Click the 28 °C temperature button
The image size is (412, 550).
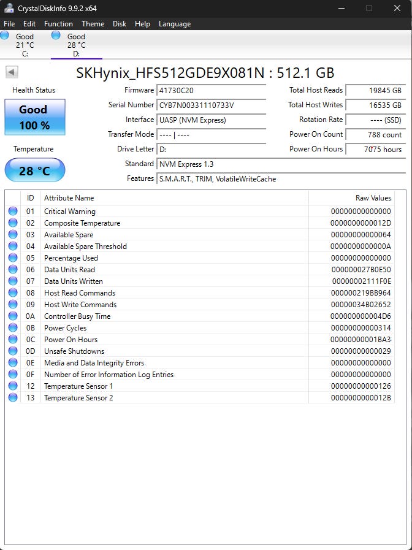tap(35, 170)
